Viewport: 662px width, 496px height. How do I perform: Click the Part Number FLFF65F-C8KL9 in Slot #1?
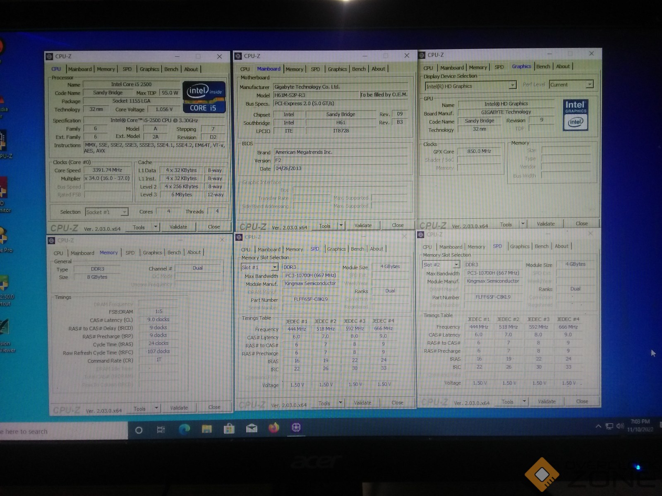click(311, 299)
